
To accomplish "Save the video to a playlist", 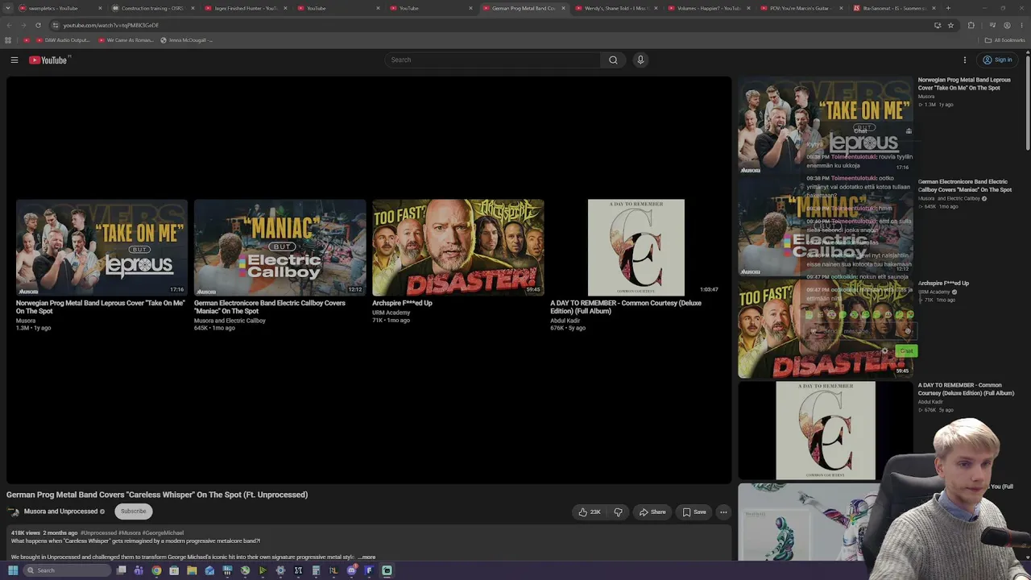I will point(694,512).
